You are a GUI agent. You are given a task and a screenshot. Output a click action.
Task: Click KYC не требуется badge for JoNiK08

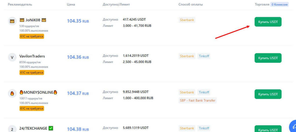[x=32, y=37]
